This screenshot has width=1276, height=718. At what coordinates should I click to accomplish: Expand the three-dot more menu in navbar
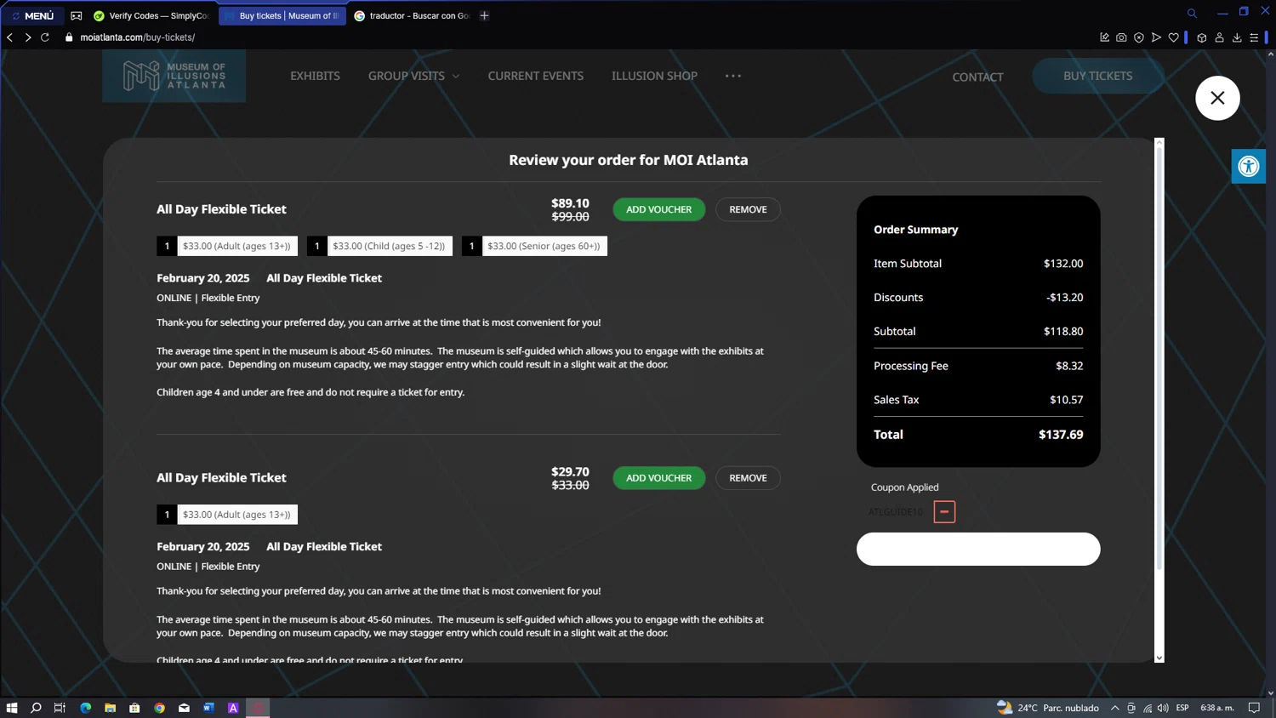pos(732,76)
